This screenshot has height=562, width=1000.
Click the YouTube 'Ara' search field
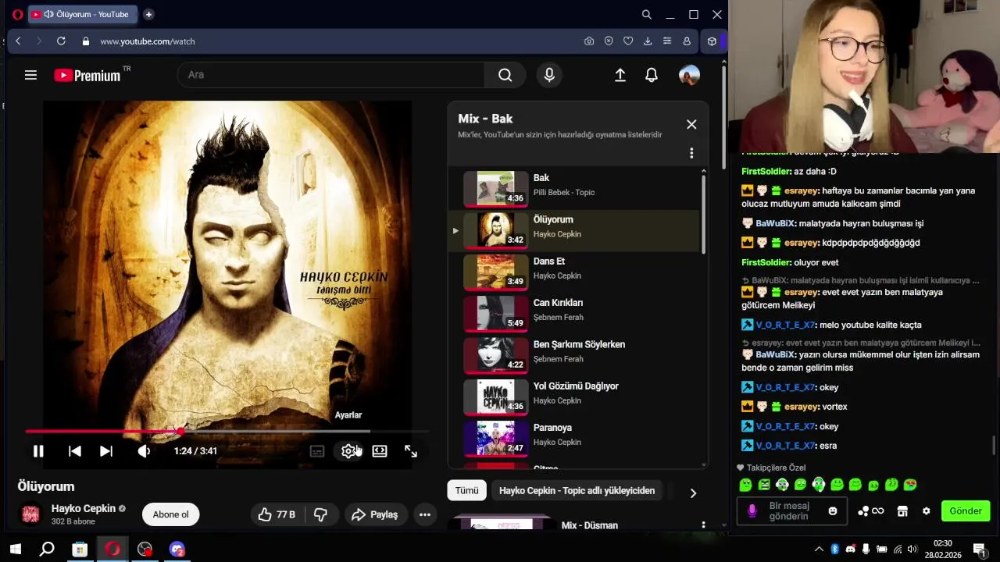[332, 75]
